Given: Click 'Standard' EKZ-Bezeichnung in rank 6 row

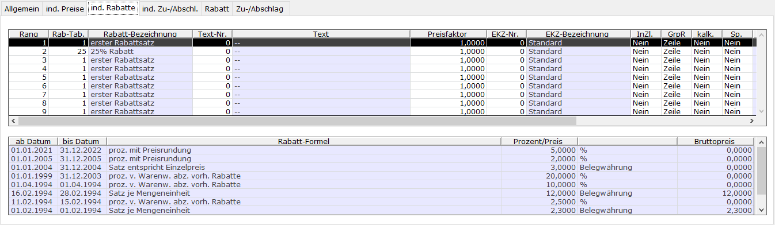Looking at the screenshot, I should click(x=578, y=86).
